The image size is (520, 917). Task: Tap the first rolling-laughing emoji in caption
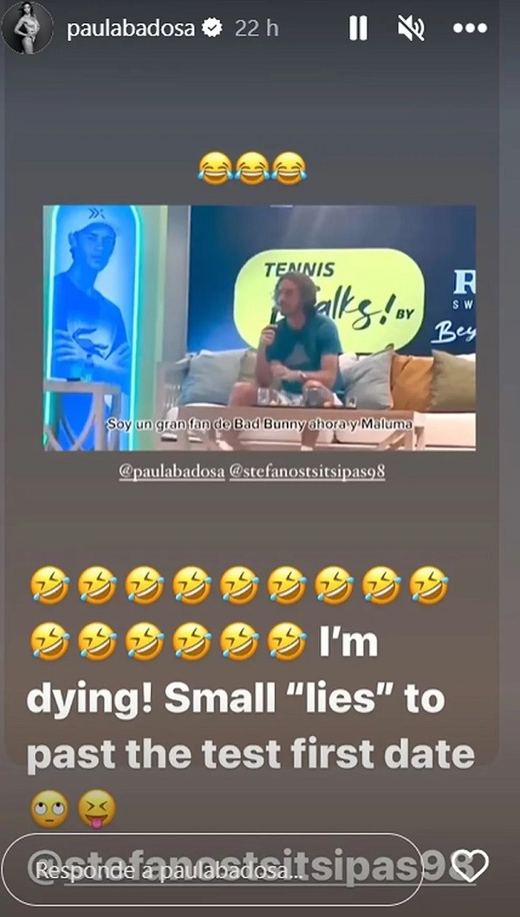coord(49,585)
